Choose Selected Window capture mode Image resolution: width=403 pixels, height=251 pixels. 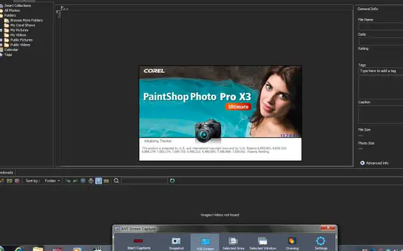tap(263, 241)
